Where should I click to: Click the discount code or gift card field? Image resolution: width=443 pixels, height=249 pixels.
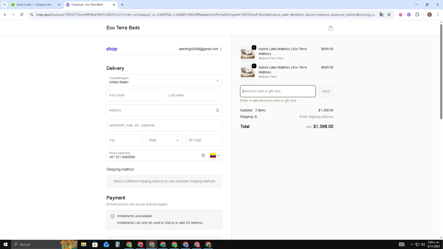coord(278,91)
